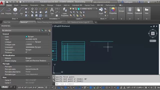Screen dimensions: 160x90
Task: Toggle polar tracking in status bar
Action: pos(65,87)
